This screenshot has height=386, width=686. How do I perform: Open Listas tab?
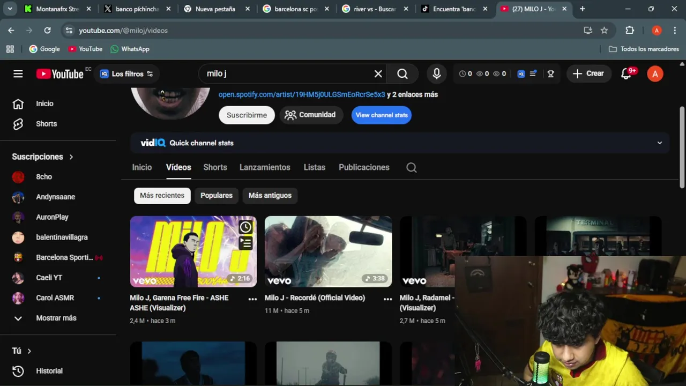click(x=314, y=167)
